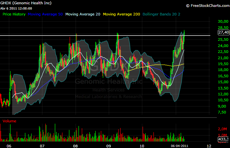Click the 10 year label on time axis

pos(142,146)
